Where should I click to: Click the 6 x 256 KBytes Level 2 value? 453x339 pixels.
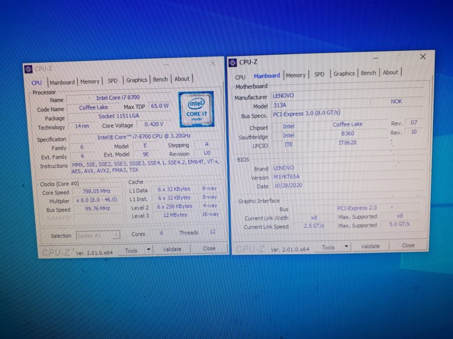(174, 206)
